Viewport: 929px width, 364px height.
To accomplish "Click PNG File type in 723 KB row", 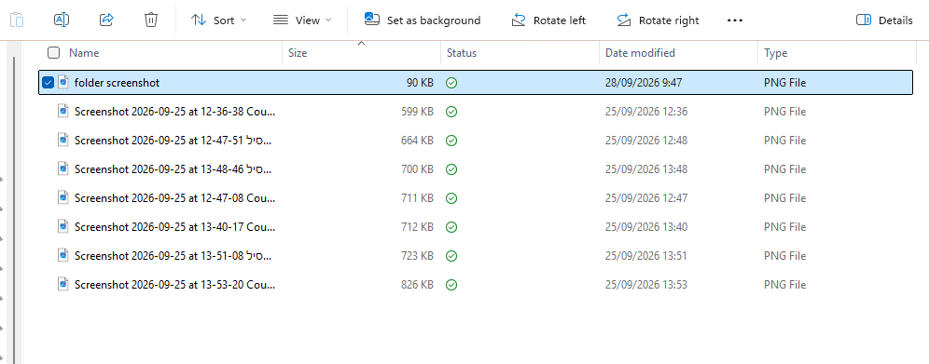I will pos(785,256).
